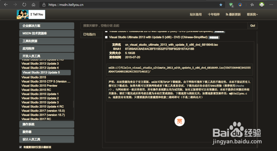Image resolution: width=277 pixels, height=151 pixels.
Task: Select Visual Studio 2017 (version 15.0)
Action: [x=43, y=111]
